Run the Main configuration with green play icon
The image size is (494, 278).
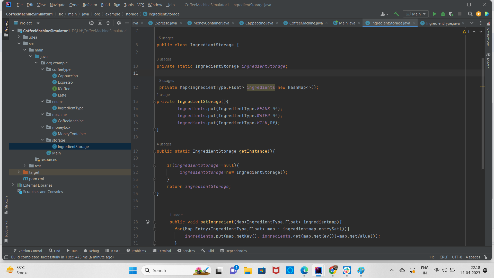click(435, 14)
